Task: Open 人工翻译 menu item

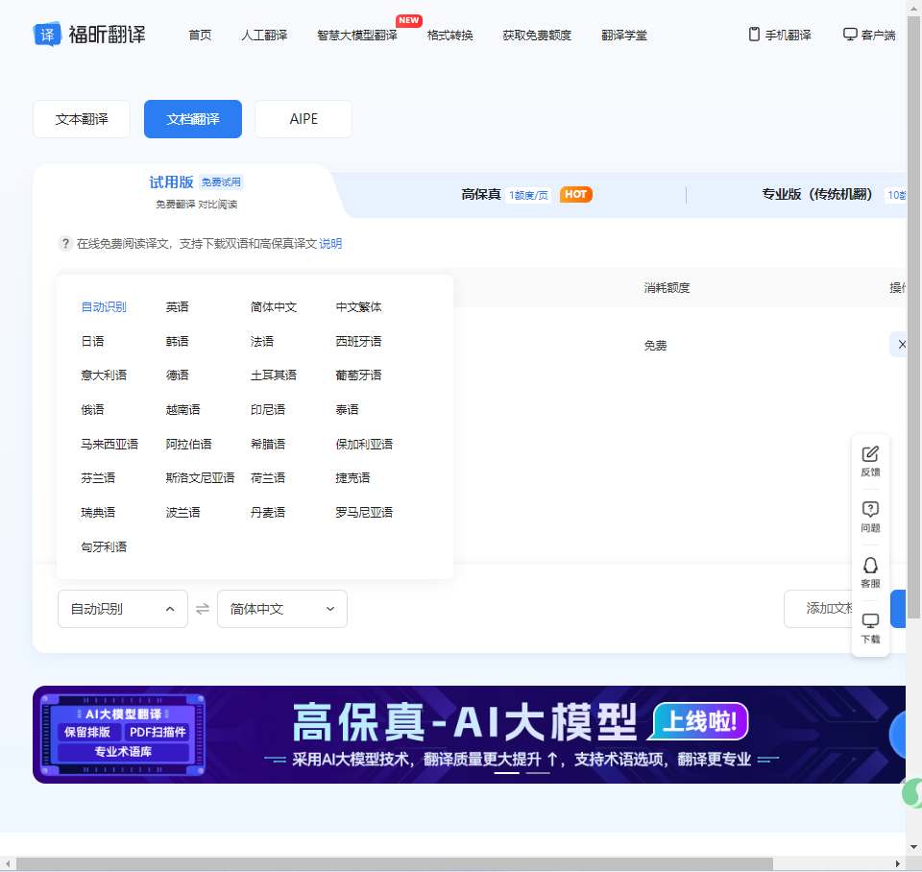Action: point(265,36)
